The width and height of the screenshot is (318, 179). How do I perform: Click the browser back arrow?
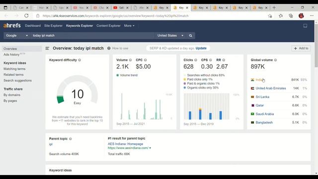(x=6, y=15)
